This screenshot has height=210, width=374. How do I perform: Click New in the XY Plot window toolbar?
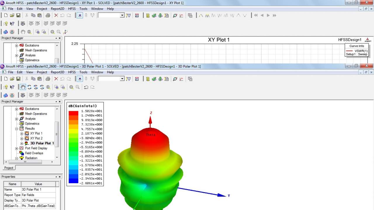click(6, 15)
